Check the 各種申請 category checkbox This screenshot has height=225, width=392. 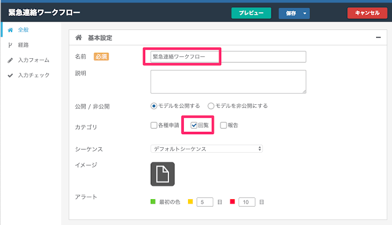point(154,125)
